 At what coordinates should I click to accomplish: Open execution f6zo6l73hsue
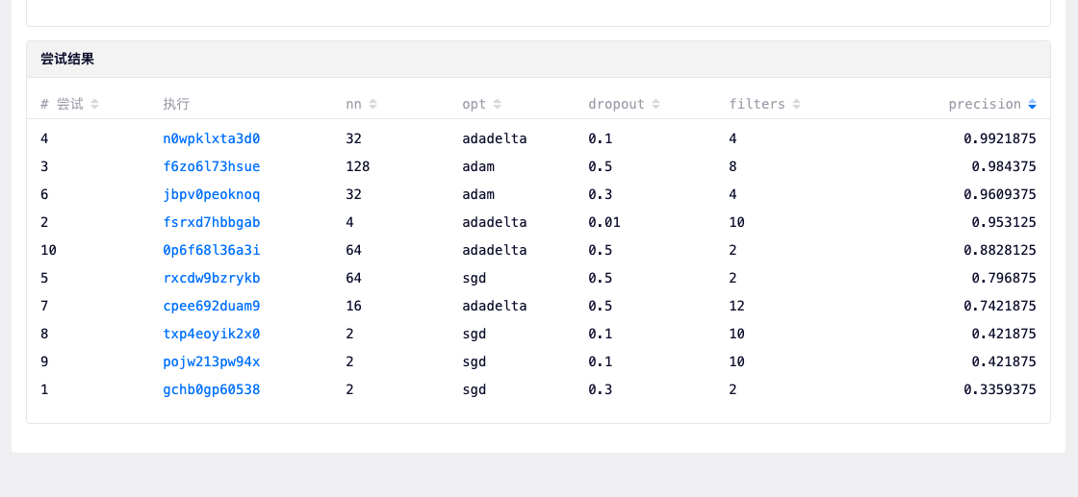pos(211,166)
